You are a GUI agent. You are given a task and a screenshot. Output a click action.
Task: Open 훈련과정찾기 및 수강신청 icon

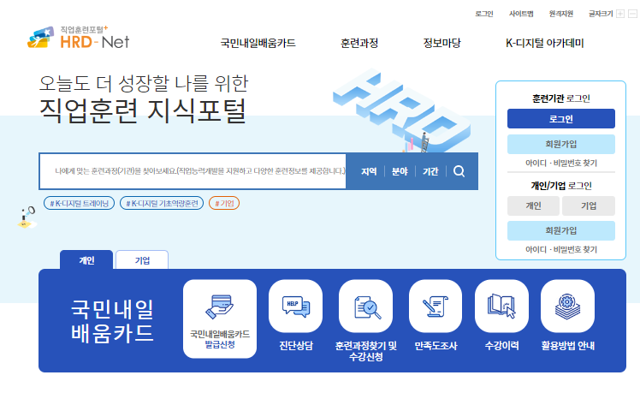(x=365, y=307)
